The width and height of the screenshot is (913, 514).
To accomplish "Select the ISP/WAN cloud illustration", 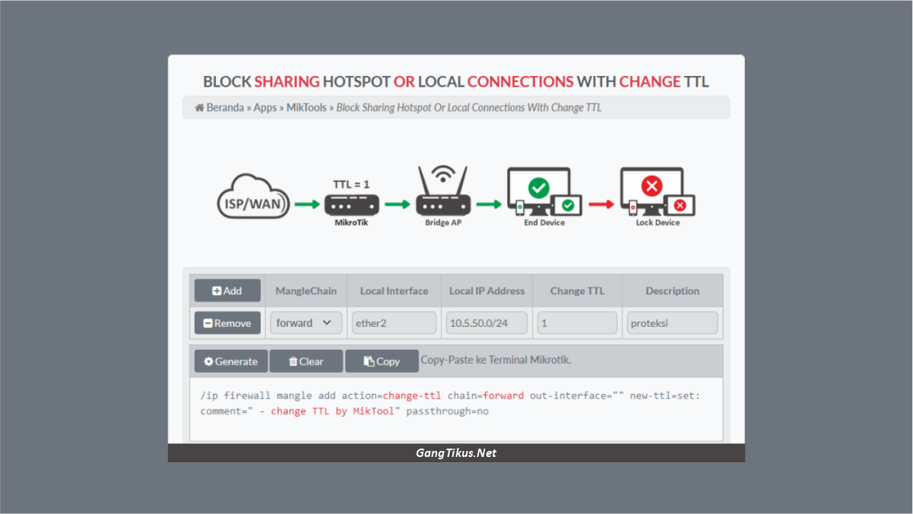I will coord(253,196).
